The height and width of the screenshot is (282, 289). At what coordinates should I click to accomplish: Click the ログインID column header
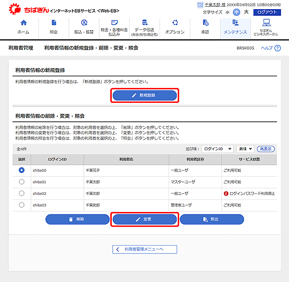click(x=57, y=159)
